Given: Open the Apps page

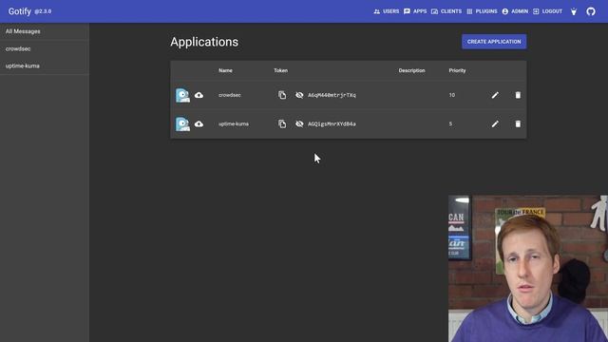Looking at the screenshot, I should pos(415,11).
